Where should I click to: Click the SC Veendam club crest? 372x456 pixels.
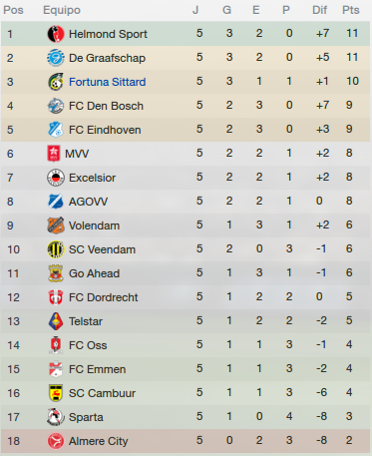coord(56,249)
